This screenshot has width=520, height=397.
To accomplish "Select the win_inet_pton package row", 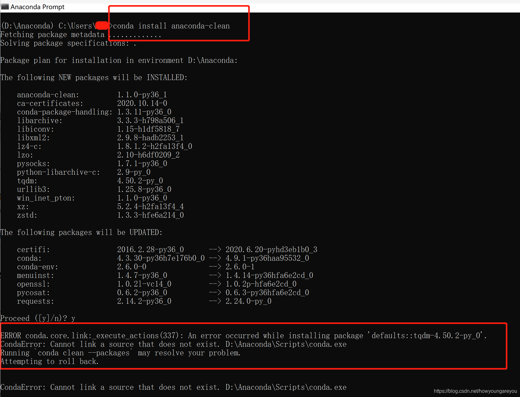I will click(92, 198).
